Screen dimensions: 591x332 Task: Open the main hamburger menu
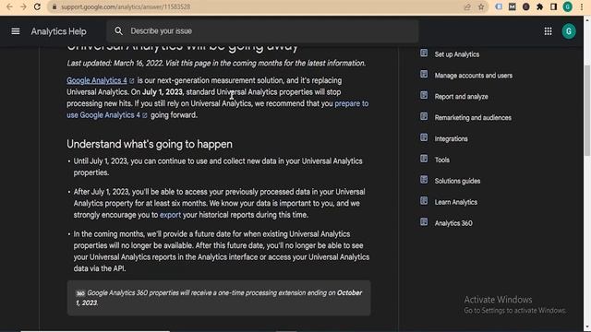(16, 31)
